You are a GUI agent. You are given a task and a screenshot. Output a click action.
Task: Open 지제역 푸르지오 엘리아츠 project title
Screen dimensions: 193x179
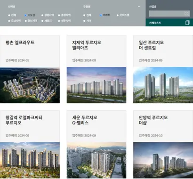point(87,45)
